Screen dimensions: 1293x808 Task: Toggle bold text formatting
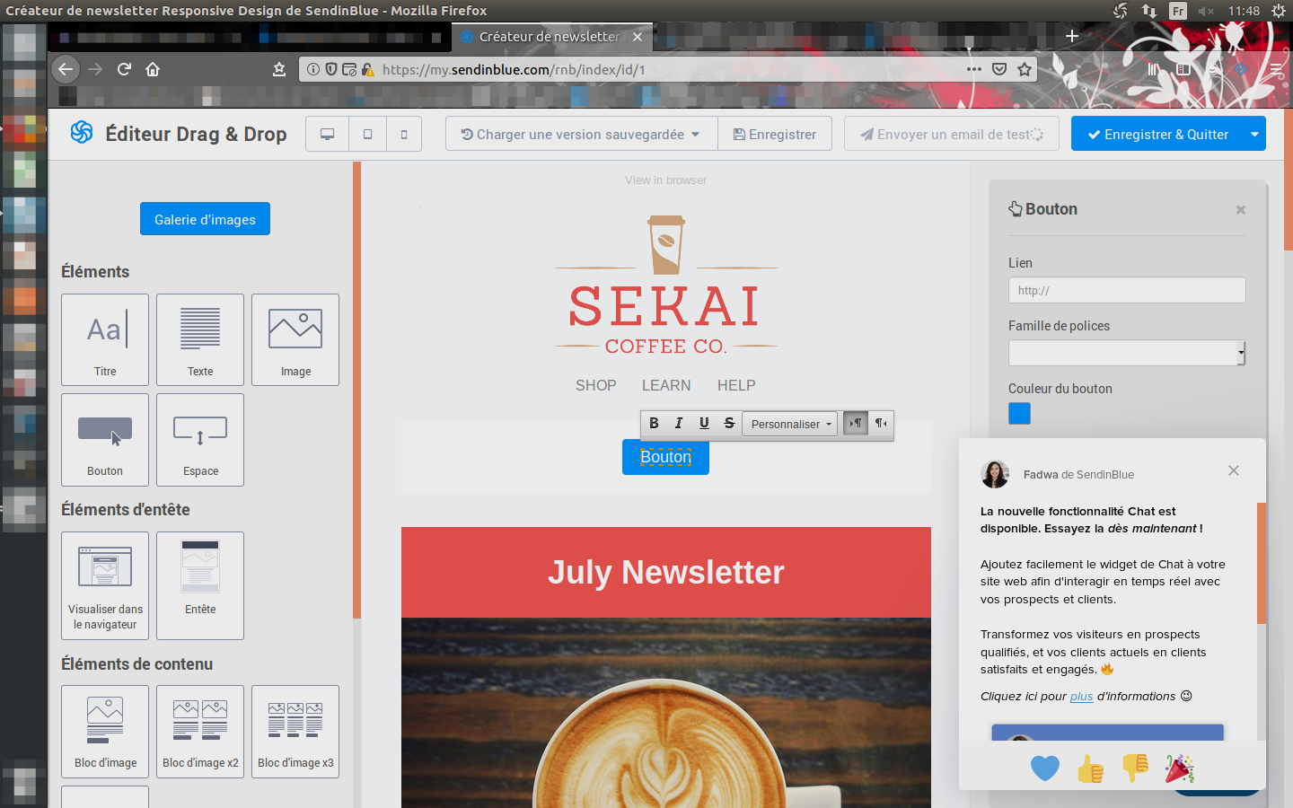coord(654,423)
